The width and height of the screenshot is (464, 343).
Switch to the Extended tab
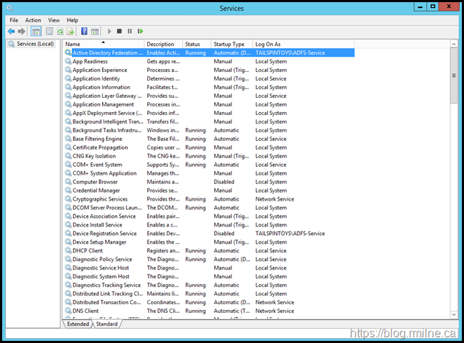pyautogui.click(x=78, y=324)
